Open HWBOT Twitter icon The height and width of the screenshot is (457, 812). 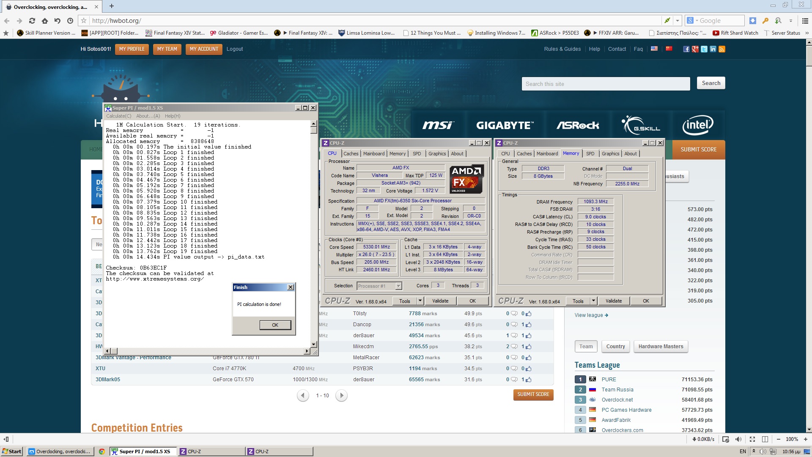coord(704,49)
